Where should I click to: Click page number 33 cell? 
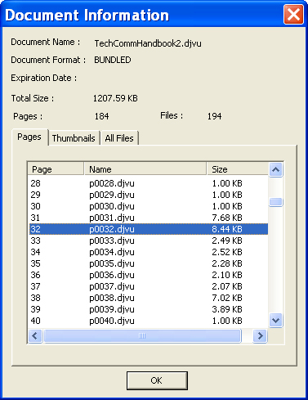coord(36,240)
